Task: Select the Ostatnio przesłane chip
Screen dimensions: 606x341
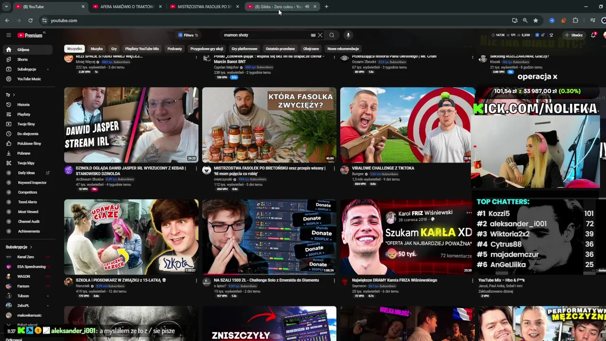Action: (x=280, y=49)
